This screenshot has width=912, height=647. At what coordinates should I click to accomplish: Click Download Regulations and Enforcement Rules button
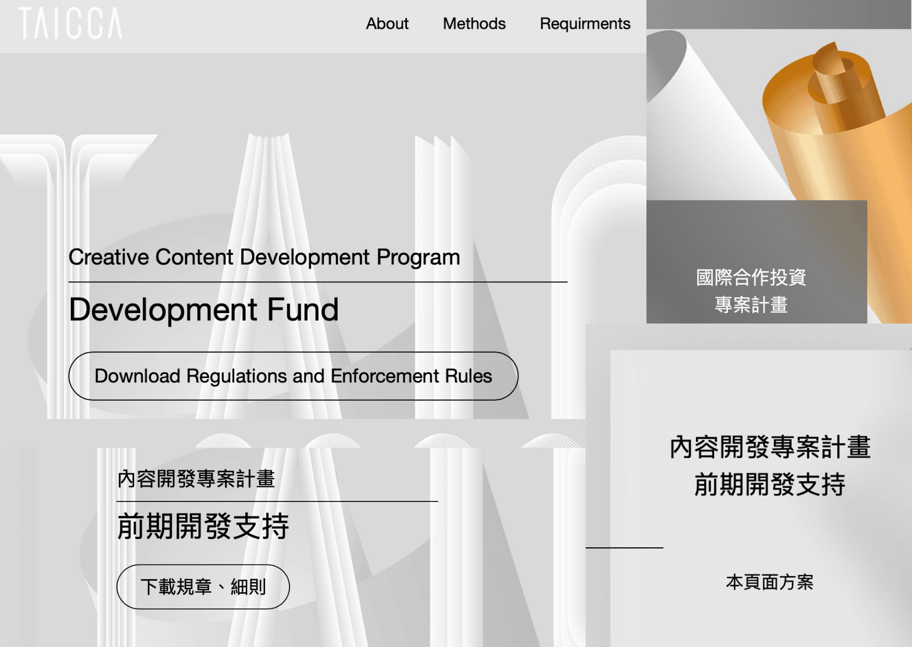pyautogui.click(x=293, y=376)
